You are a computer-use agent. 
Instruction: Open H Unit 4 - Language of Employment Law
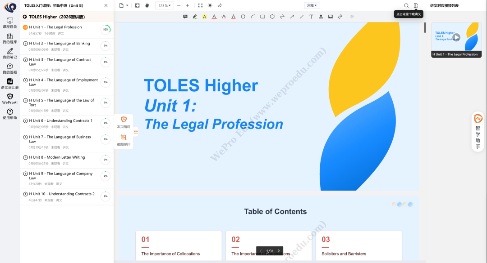tap(67, 85)
